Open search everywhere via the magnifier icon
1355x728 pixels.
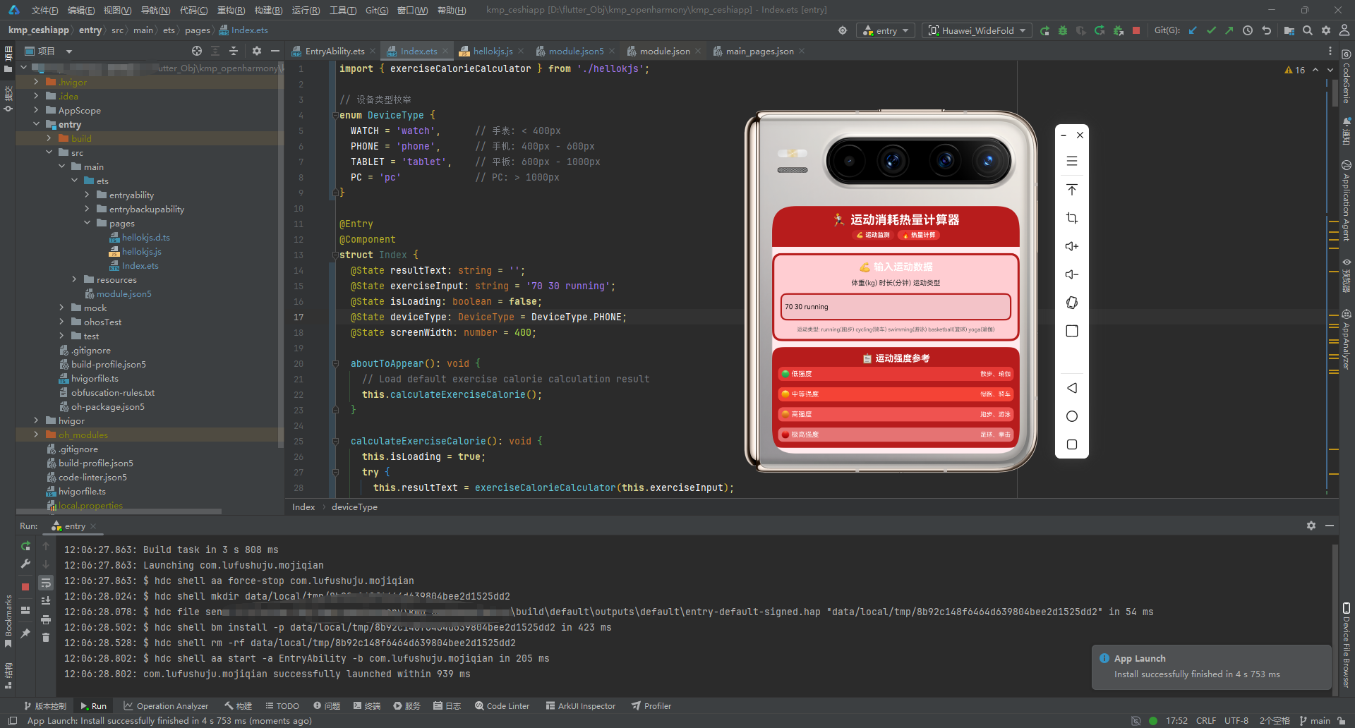(1308, 30)
